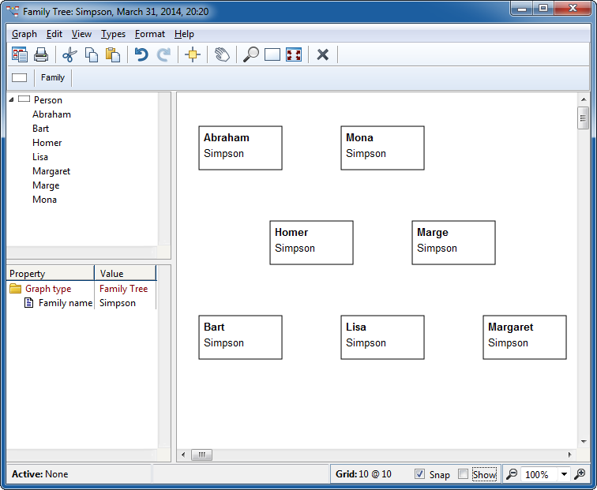
Task: Undo the last action
Action: (141, 54)
